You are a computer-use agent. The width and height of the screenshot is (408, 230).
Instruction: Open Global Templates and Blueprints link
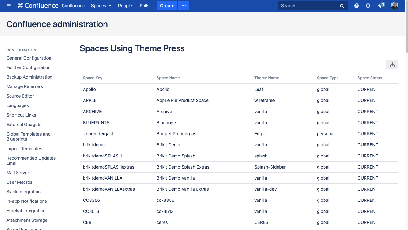(29, 137)
